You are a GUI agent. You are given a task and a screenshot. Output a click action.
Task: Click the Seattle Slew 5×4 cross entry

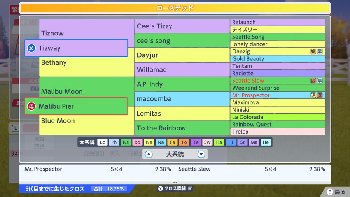252,169
